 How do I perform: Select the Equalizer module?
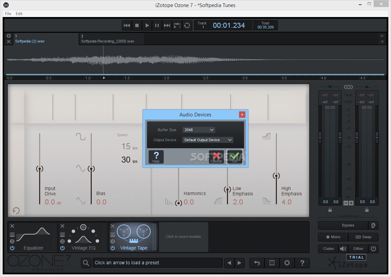[33, 237]
